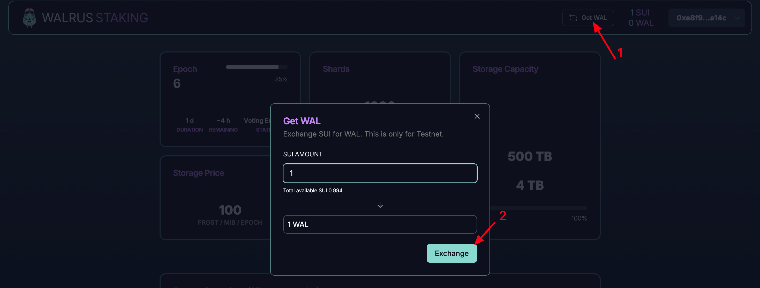Click the walrus mascot logo
This screenshot has height=288, width=760.
click(x=29, y=18)
